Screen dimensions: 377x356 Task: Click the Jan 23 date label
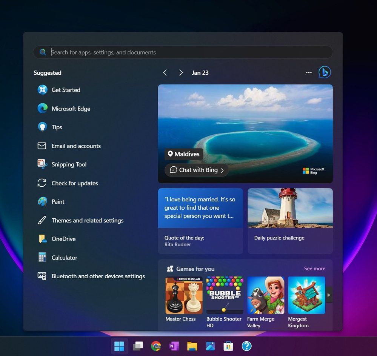200,73
